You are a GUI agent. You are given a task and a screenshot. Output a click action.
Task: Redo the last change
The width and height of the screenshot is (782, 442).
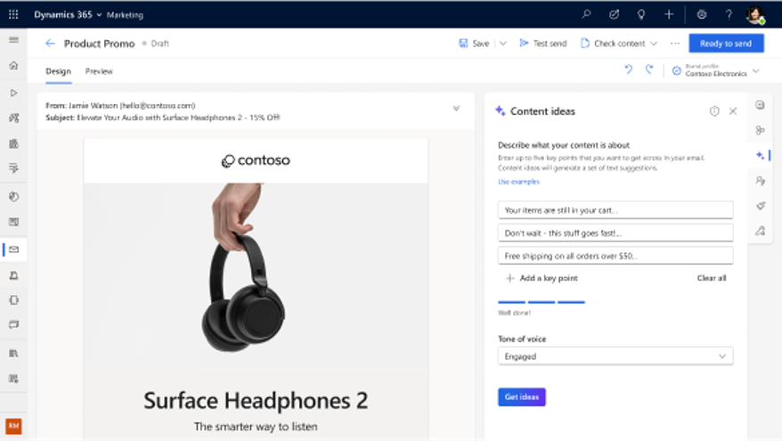click(649, 70)
